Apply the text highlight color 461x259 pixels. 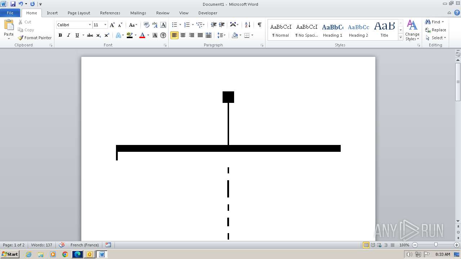(x=130, y=35)
